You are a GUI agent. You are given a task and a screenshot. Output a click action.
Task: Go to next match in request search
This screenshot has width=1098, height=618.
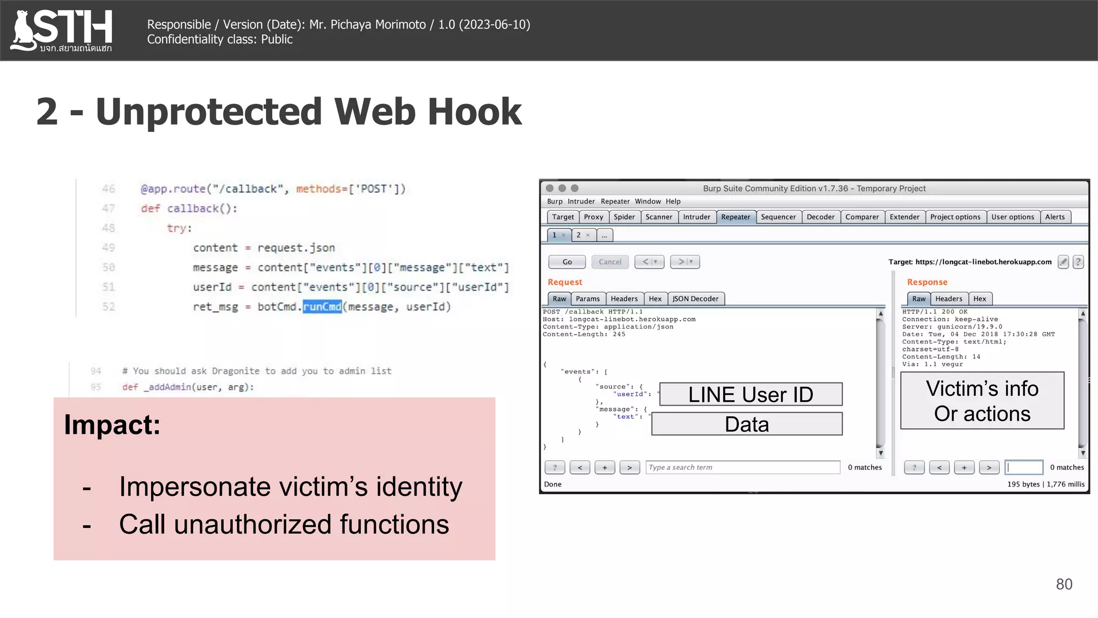click(x=629, y=467)
